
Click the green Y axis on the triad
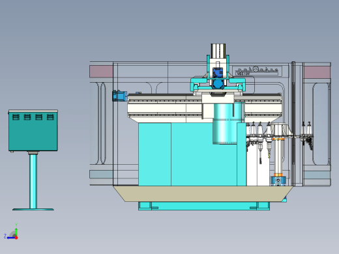coord(16,231)
